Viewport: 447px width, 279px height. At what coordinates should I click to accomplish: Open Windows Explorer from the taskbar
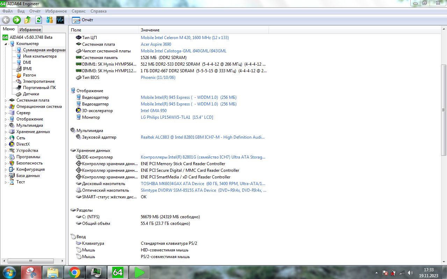[x=53, y=272]
